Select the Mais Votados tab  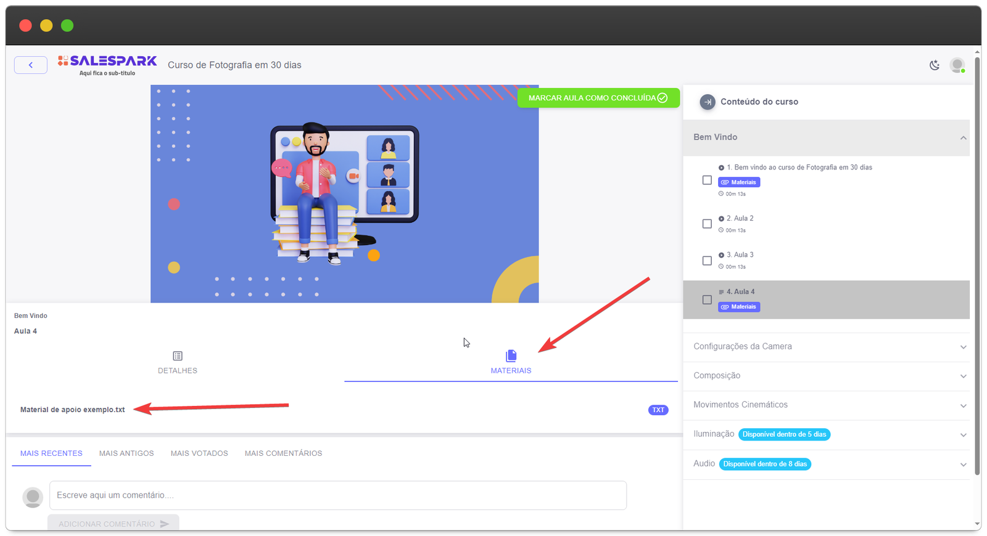(x=199, y=453)
